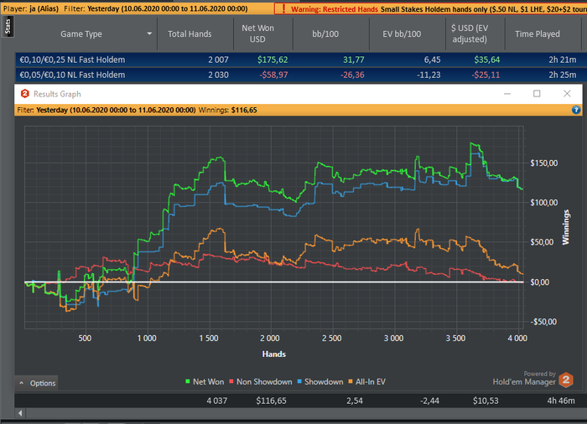
Task: Click the 4h 46m total time played
Action: tap(561, 401)
